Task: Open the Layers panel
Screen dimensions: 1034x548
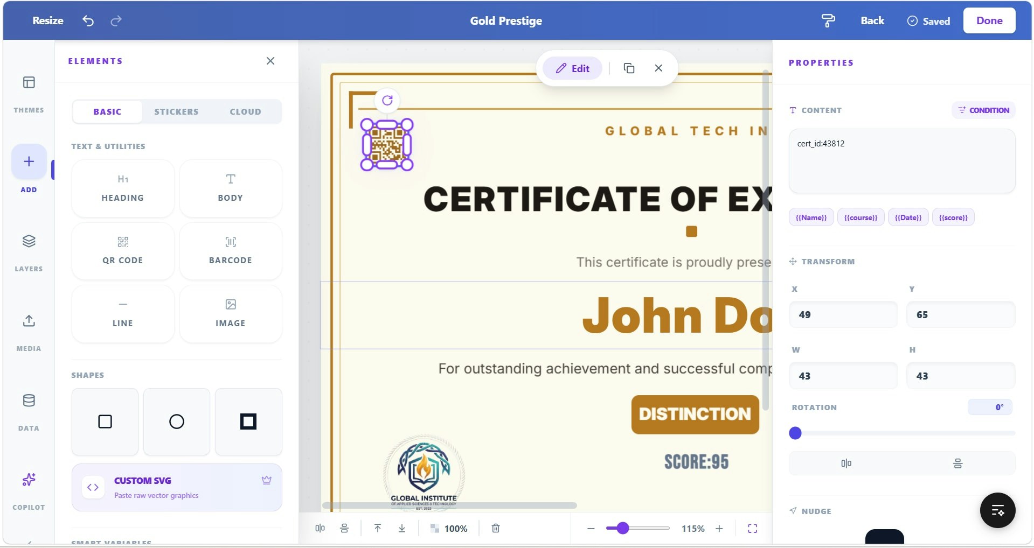Action: tap(29, 252)
